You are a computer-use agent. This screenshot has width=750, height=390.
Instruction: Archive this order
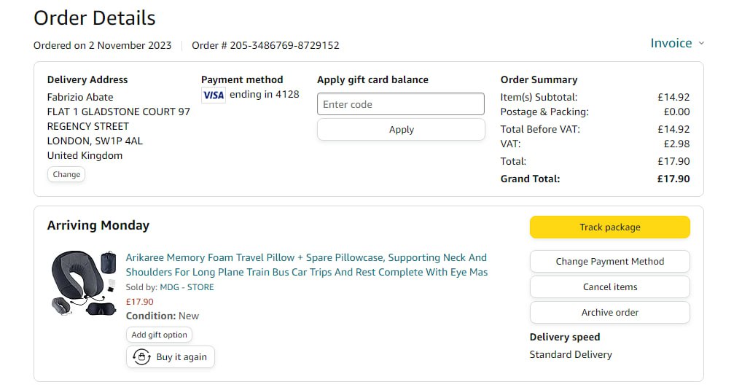pyautogui.click(x=609, y=313)
